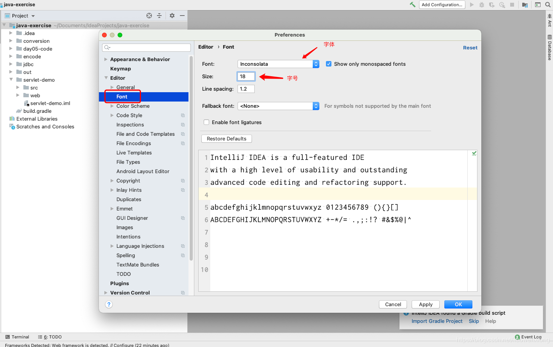Click OK in Preferences
553x347 pixels.
458,304
